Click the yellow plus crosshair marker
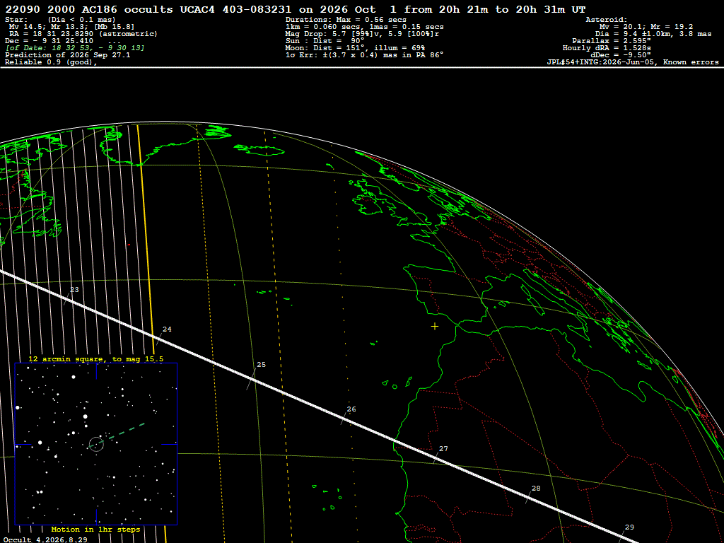This screenshot has height=543, width=724. pos(435,327)
